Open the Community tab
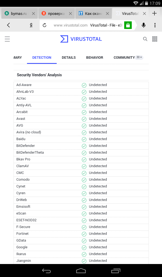 124,58
